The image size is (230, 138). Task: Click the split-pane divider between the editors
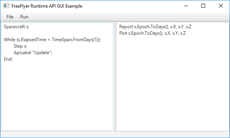pos(115,76)
